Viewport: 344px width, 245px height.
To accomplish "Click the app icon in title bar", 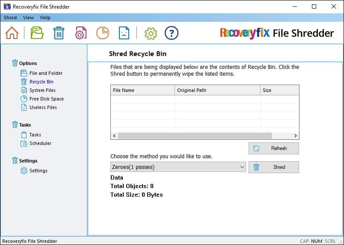I will 7,6.
